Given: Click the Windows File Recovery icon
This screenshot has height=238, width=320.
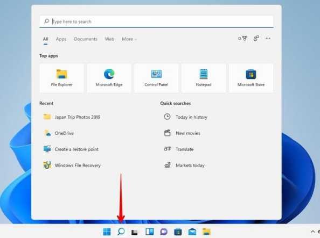Looking at the screenshot, I should coord(47,165).
